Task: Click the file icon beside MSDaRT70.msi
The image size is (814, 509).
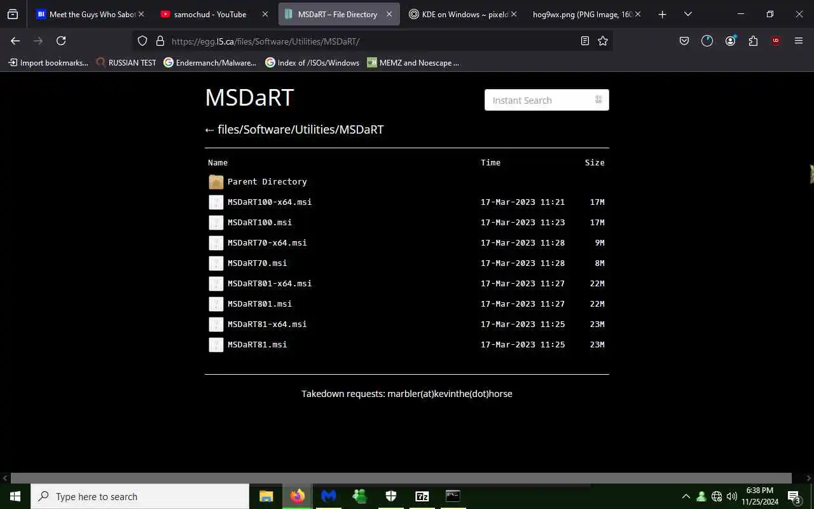Action: 216,263
